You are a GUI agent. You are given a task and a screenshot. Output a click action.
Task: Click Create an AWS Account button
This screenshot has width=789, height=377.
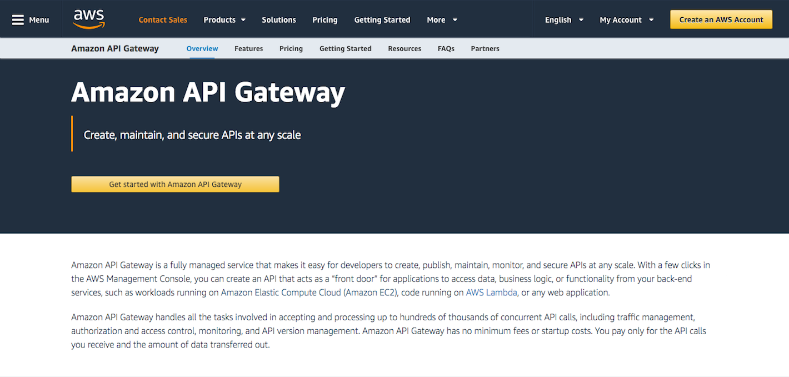click(721, 19)
